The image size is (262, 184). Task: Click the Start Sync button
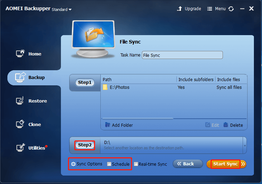pyautogui.click(x=226, y=164)
